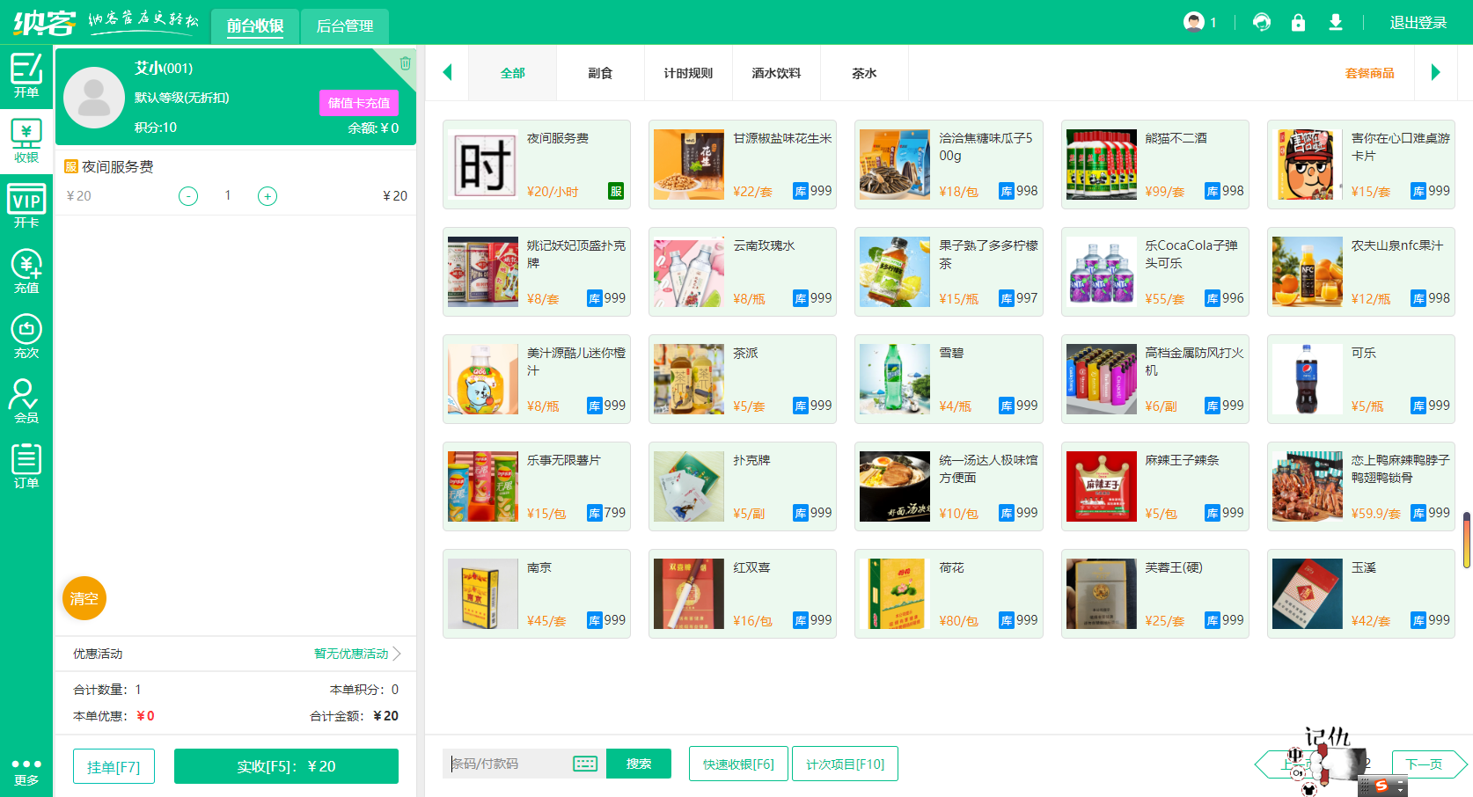This screenshot has width=1473, height=797.
Task: Open the 充次 sidebar icon
Action: click(x=26, y=336)
